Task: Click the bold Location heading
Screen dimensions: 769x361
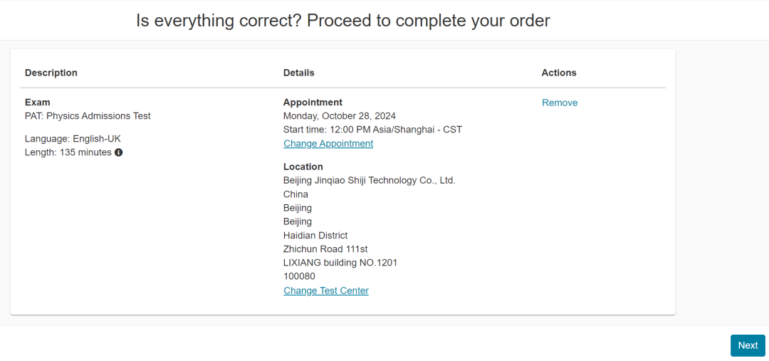Action: click(303, 167)
